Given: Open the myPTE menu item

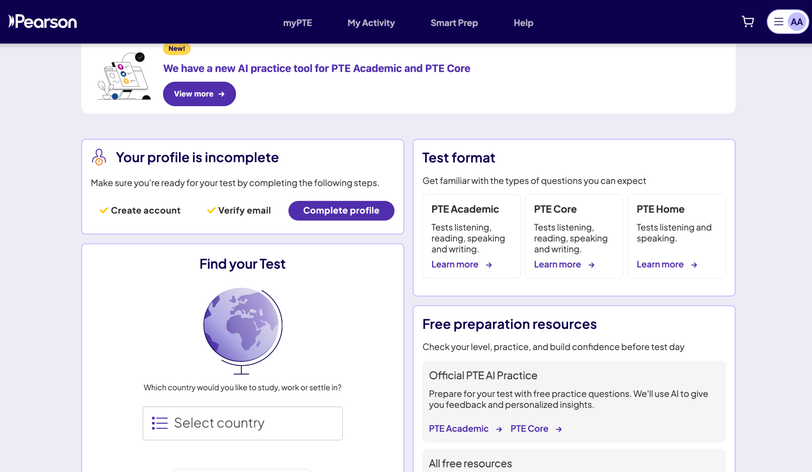Looking at the screenshot, I should (298, 23).
